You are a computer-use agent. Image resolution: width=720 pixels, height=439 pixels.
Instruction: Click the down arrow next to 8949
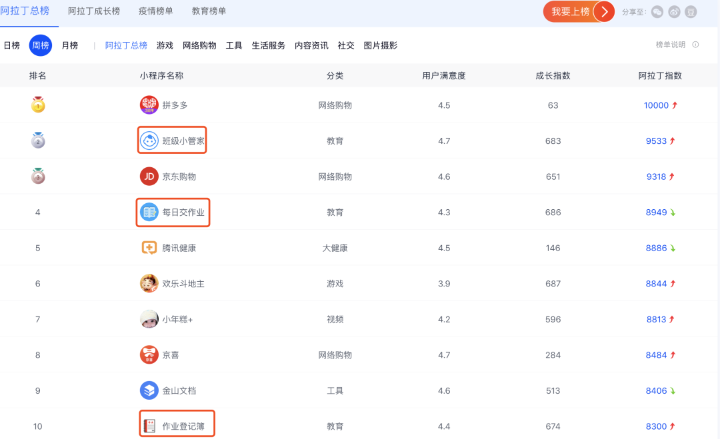point(673,213)
